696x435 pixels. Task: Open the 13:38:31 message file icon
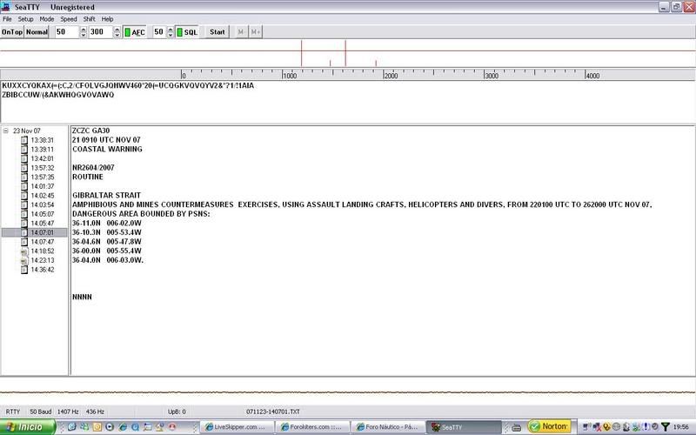24,140
